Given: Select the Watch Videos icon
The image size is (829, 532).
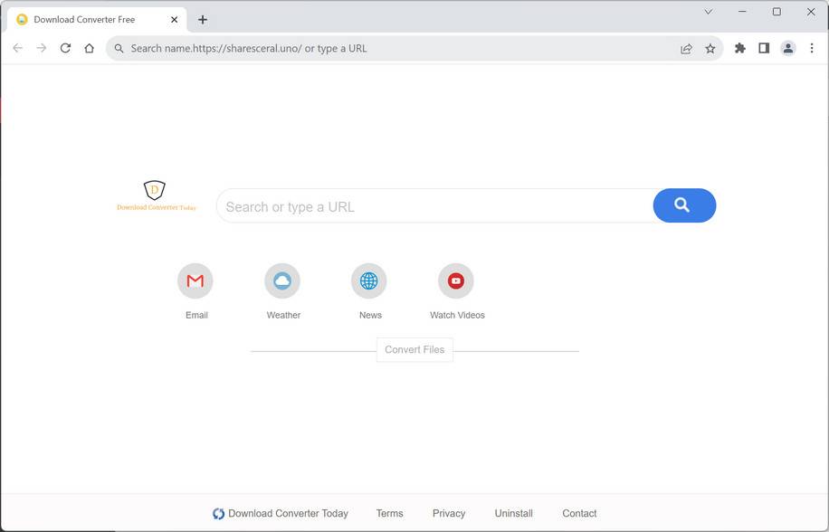Looking at the screenshot, I should coord(456,280).
